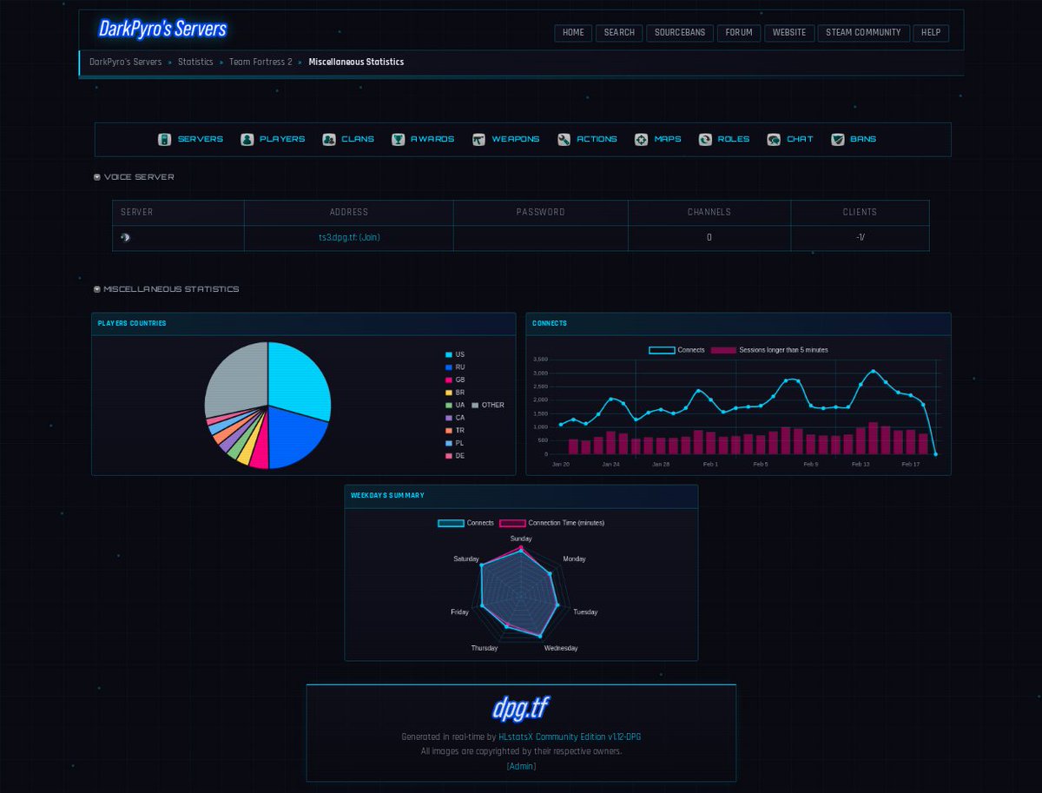1042x793 pixels.
Task: Open the Admin link in the footer
Action: point(521,766)
